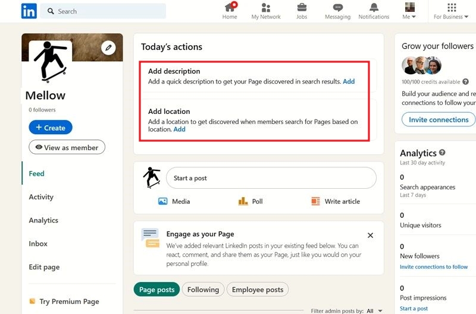The image size is (476, 314).
Task: Click the Today's actions heading
Action: 171,47
